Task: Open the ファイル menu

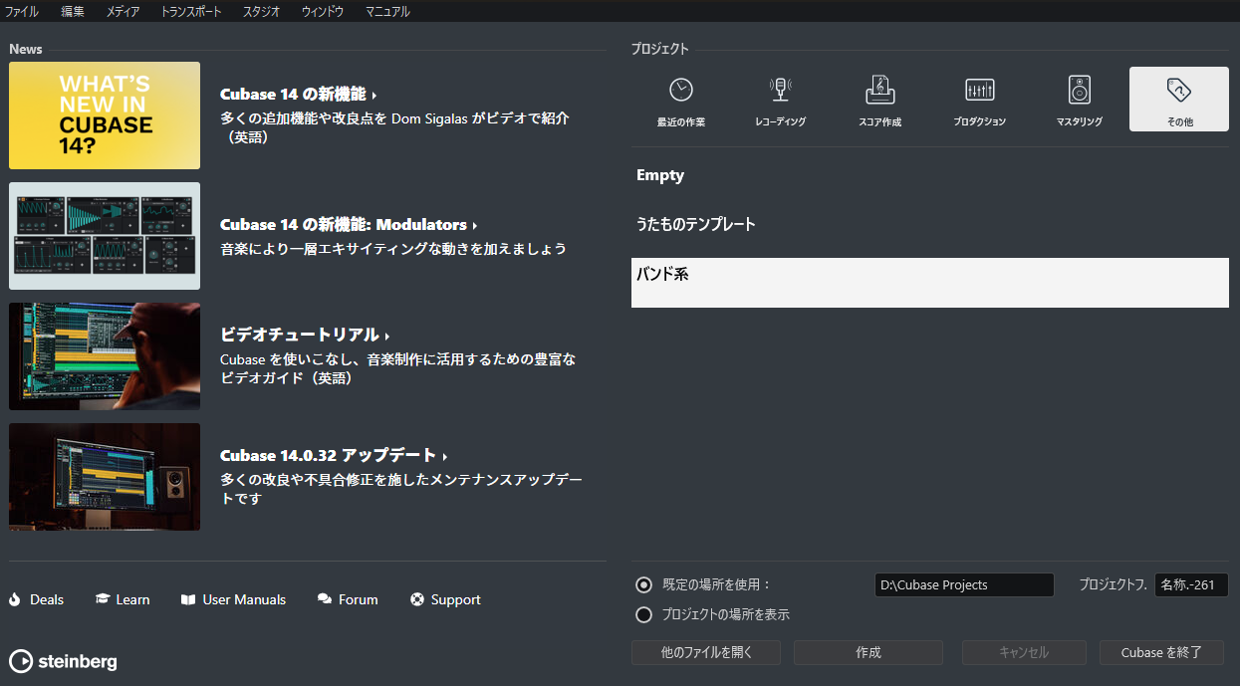Action: click(22, 11)
